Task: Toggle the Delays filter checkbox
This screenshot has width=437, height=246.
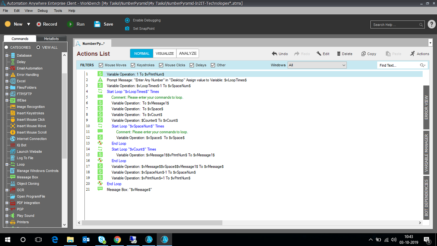Action: coord(192,65)
